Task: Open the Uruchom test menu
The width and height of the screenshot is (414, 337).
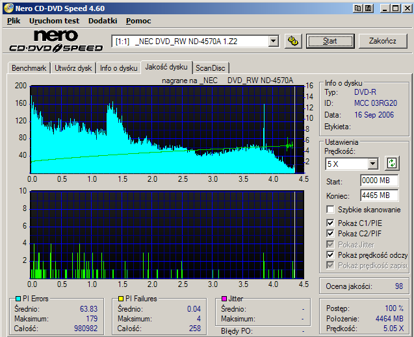Action: point(54,21)
